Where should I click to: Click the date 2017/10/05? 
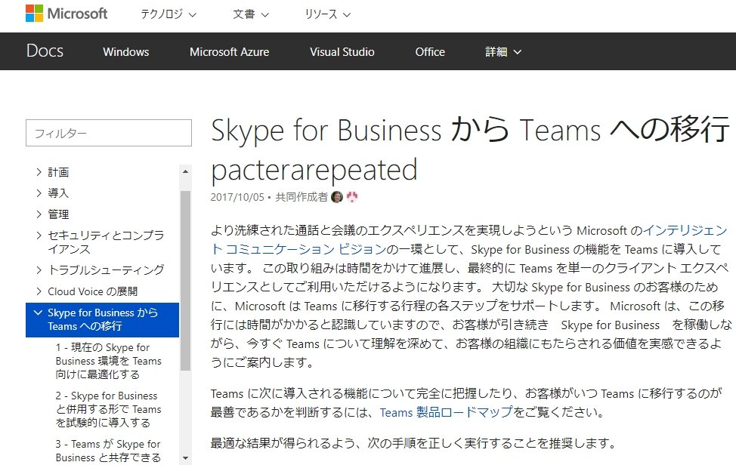tap(237, 197)
